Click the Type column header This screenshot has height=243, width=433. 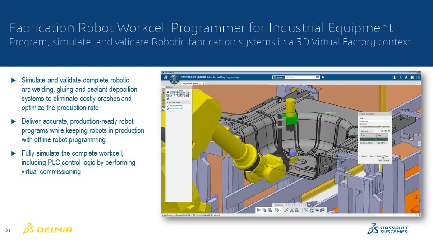[382, 135]
